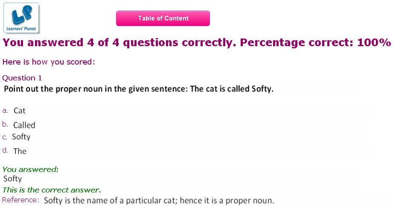
Task: Select answer option The
Action: click(20, 151)
